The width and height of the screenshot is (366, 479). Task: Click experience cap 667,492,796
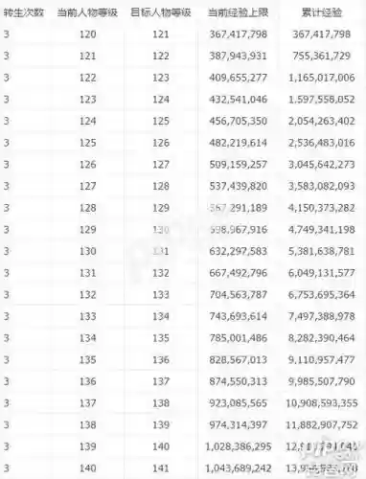pos(239,273)
